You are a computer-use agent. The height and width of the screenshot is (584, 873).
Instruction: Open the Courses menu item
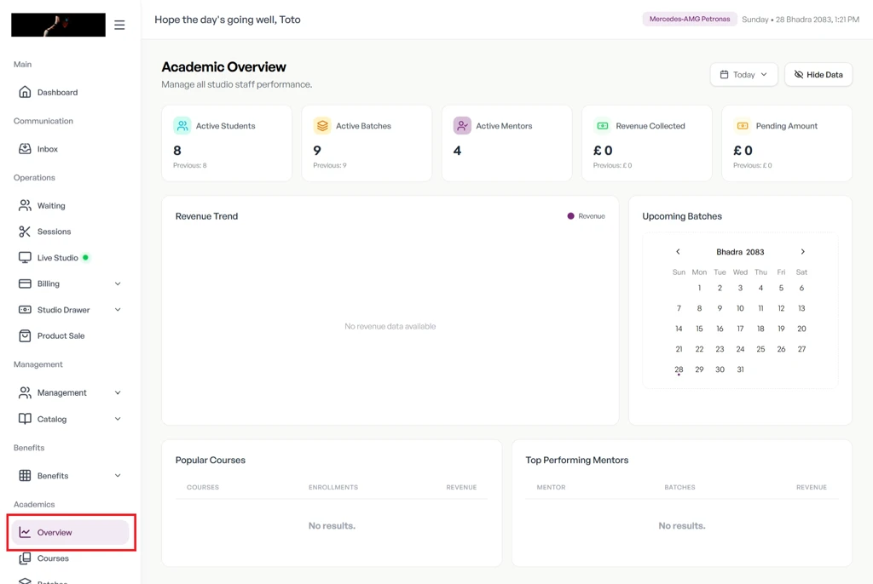pos(70,558)
